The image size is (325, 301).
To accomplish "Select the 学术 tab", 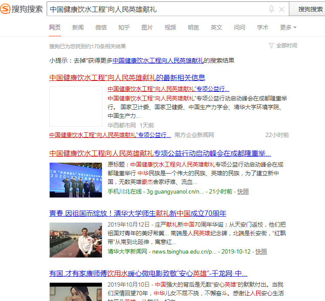I will (x=263, y=27).
